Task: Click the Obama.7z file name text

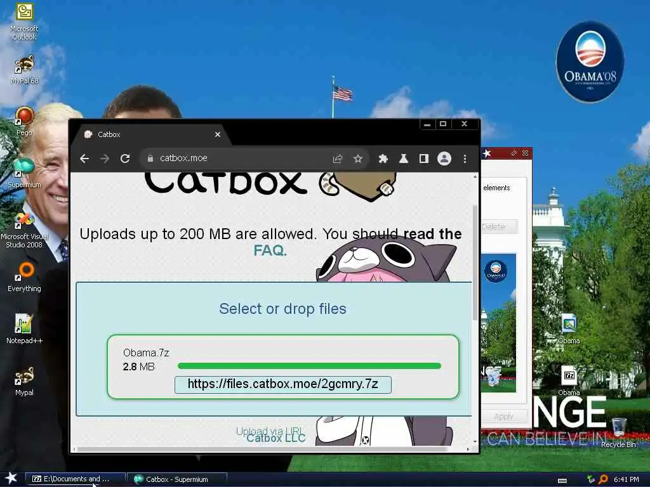Action: click(146, 353)
